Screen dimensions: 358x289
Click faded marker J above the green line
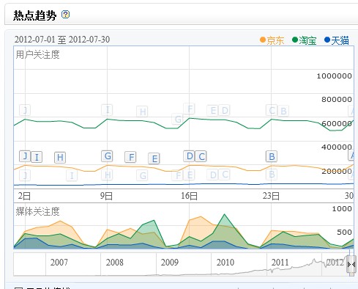coord(25,110)
